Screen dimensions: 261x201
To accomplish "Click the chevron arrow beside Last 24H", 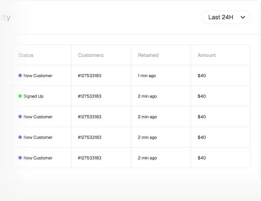I will (243, 18).
